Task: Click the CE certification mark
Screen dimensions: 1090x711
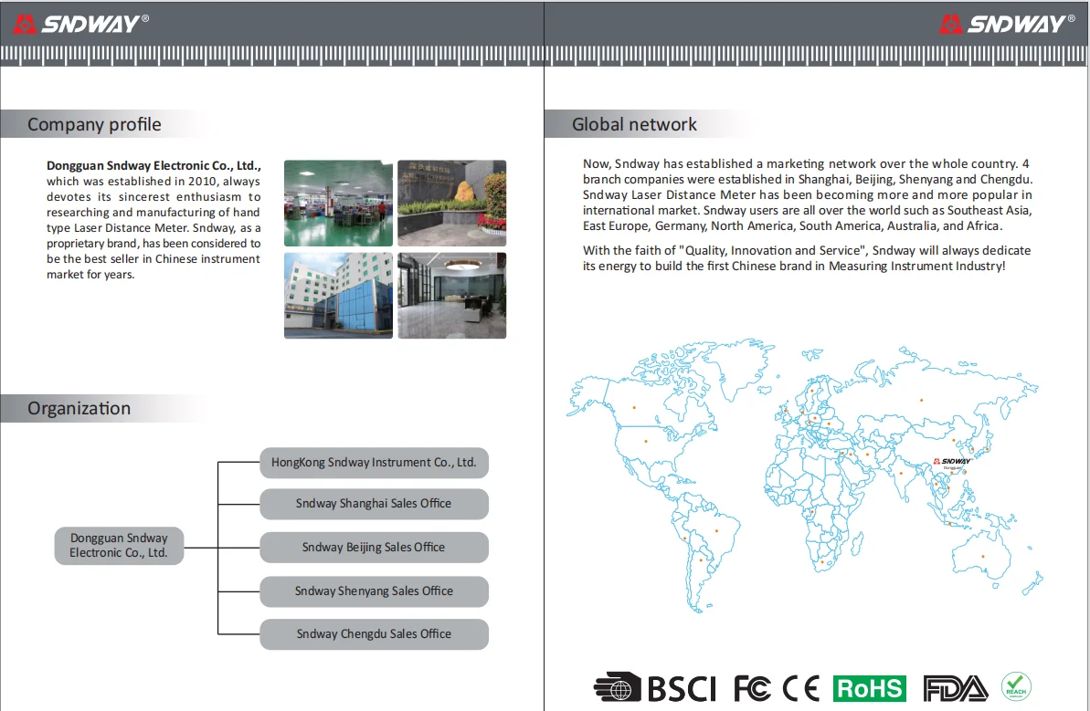Action: [800, 689]
